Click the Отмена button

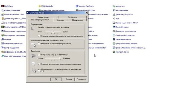tap(69, 79)
